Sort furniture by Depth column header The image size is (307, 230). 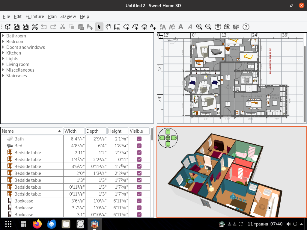pos(96,131)
